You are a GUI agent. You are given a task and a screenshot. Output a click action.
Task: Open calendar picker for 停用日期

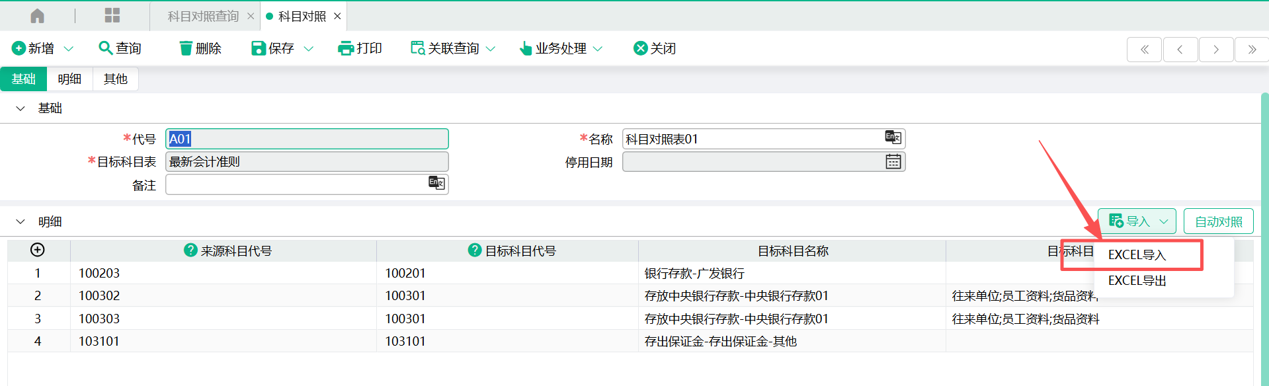893,162
